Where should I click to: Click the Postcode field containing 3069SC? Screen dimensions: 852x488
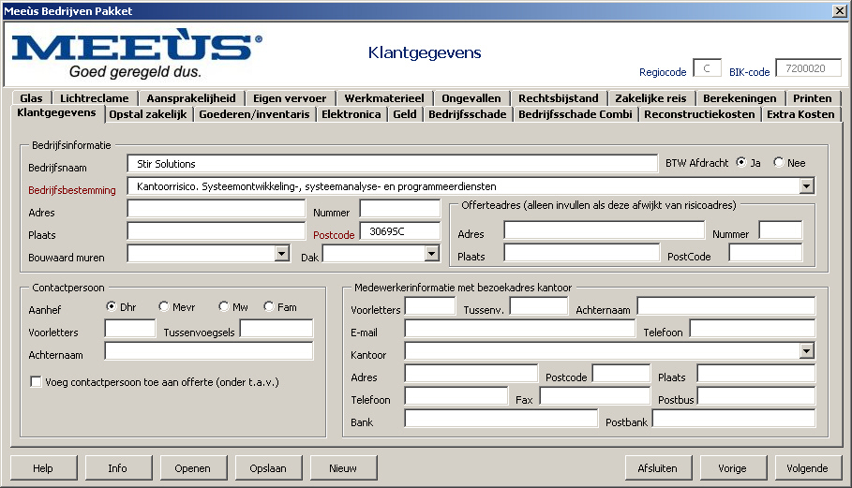(x=400, y=231)
